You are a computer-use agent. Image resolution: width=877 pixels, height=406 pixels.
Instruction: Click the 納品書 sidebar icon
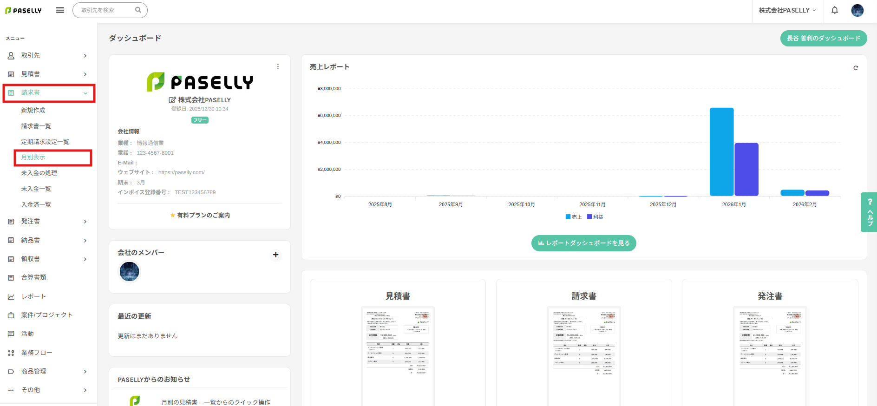coord(11,240)
